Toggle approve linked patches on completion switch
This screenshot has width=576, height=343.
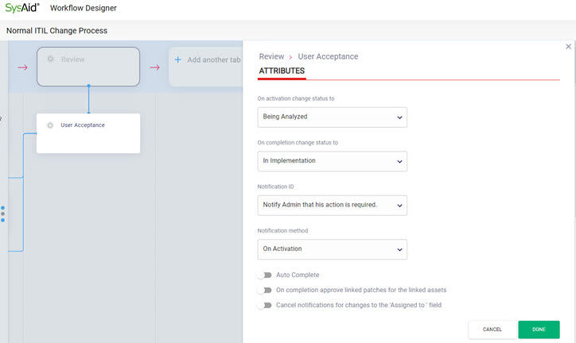[x=264, y=291]
